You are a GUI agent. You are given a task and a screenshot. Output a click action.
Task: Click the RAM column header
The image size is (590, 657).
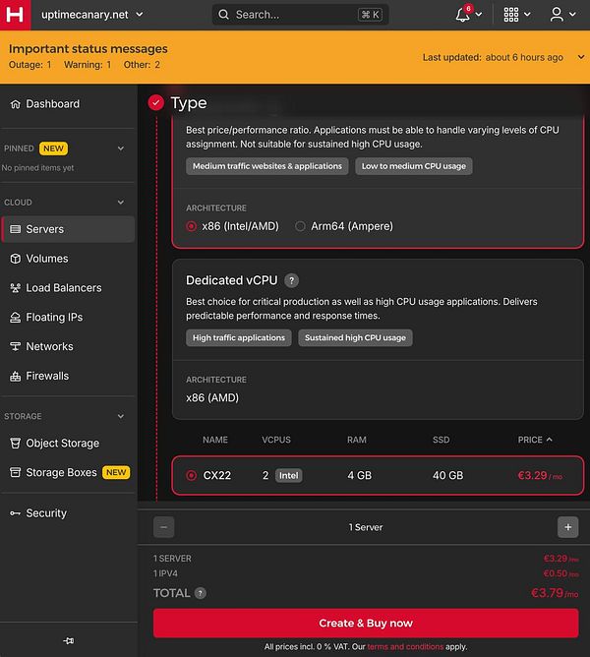pos(357,440)
